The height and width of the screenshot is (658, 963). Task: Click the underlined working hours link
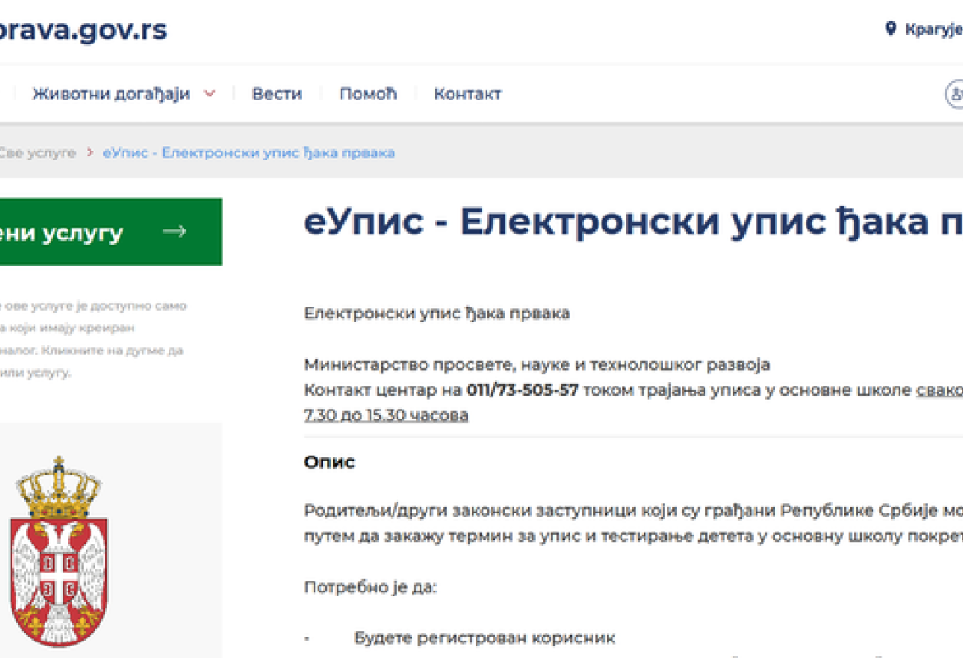pos(387,415)
